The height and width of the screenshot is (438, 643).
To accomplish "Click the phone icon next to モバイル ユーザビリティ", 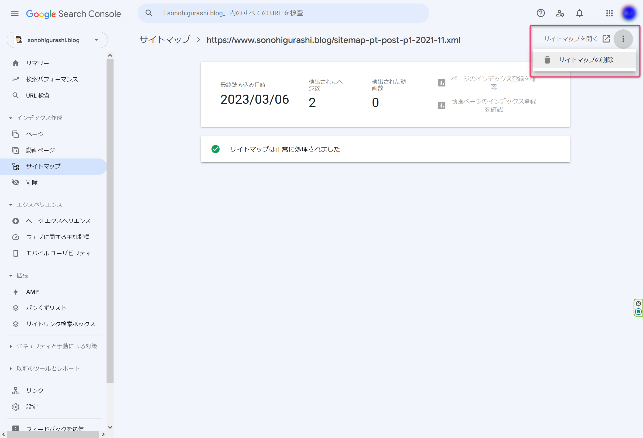I will [x=15, y=253].
